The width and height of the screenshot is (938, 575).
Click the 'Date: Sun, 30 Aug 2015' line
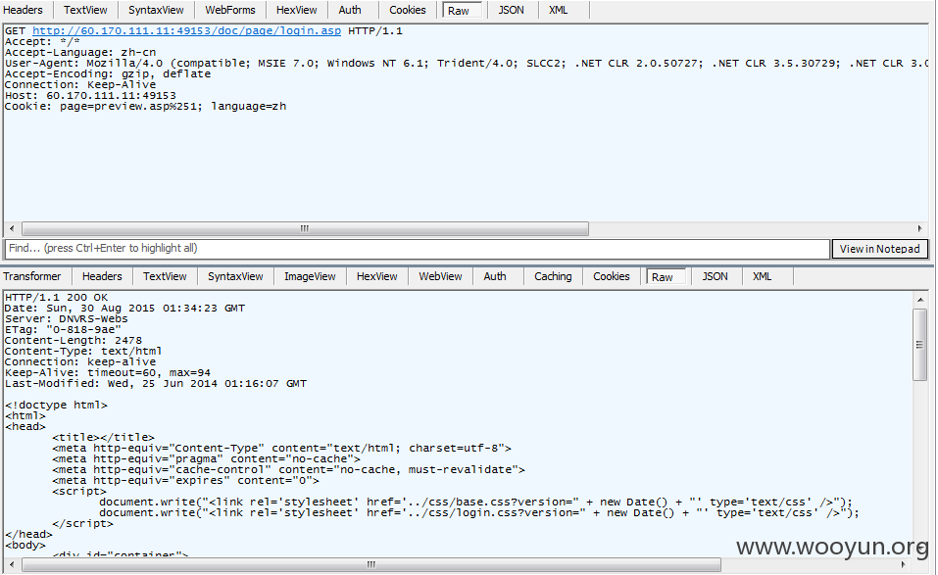click(124, 308)
